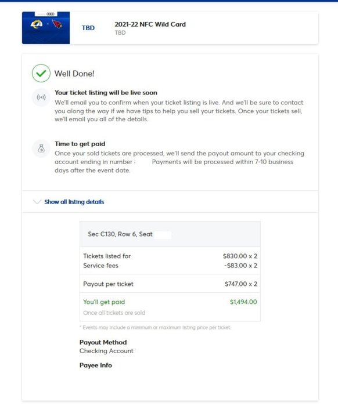
Task: Click the You'll get paid $1,494.00 total
Action: 243,302
